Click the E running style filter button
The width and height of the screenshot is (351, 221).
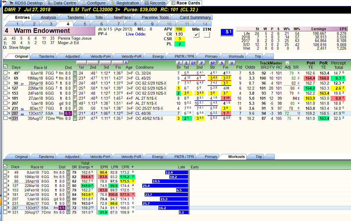tap(186, 63)
